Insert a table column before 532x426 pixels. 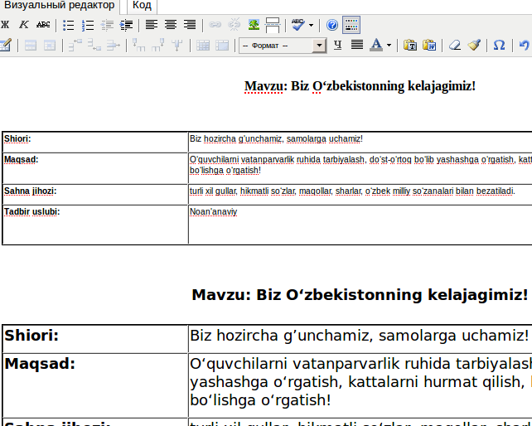tap(138, 45)
